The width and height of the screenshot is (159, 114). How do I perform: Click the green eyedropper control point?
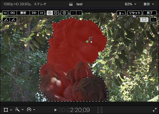tap(87, 42)
